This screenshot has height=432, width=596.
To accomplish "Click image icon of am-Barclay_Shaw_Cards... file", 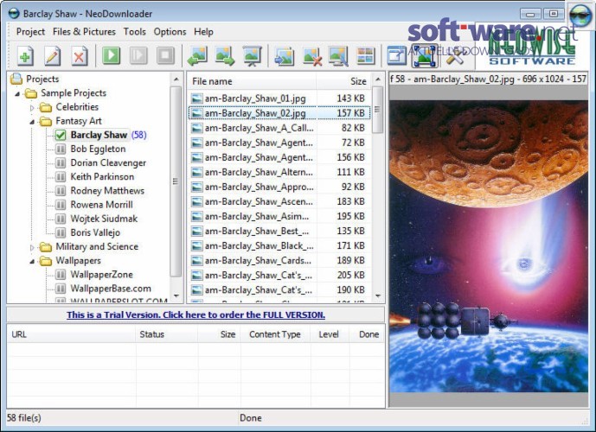I will tap(197, 260).
